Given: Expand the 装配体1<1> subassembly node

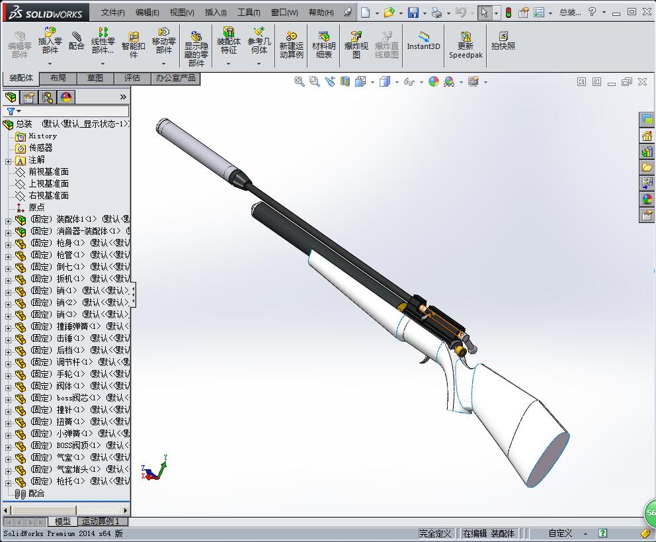Looking at the screenshot, I should [8, 220].
